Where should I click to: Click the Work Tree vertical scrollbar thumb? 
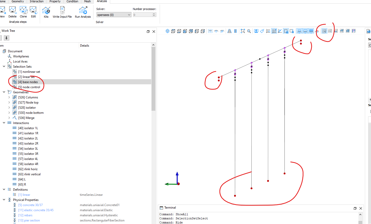154,79
